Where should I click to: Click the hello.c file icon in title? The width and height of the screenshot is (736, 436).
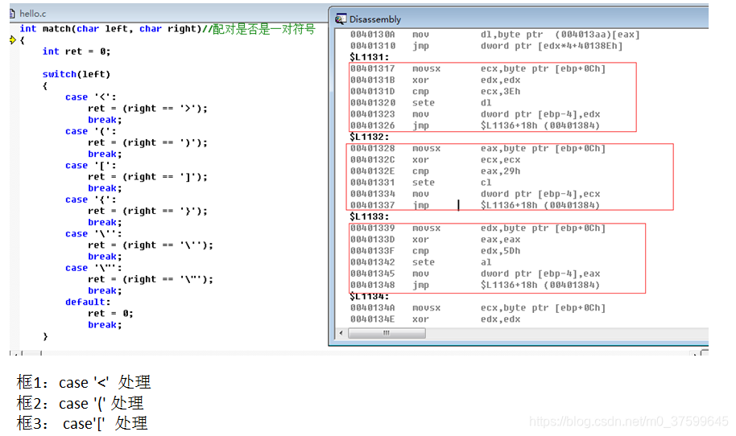point(13,13)
